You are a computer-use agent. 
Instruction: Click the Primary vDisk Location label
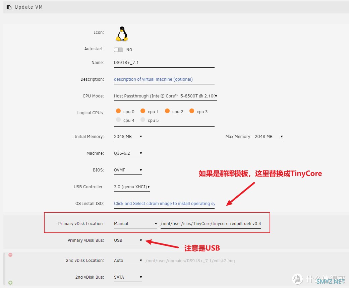point(81,223)
